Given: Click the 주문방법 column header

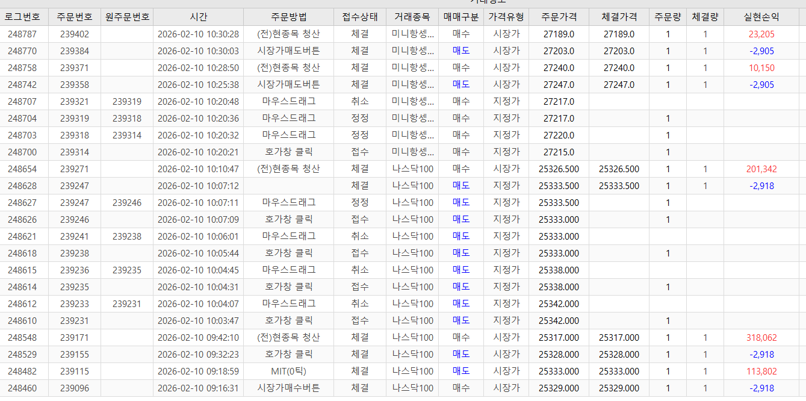Looking at the screenshot, I should (x=288, y=17).
